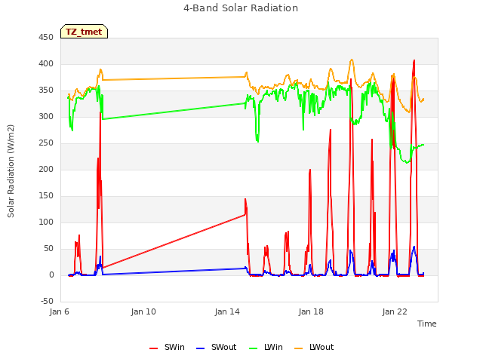The height and width of the screenshot is (362, 483).
Task: Click the Jan 18 x-axis label
Action: (311, 311)
